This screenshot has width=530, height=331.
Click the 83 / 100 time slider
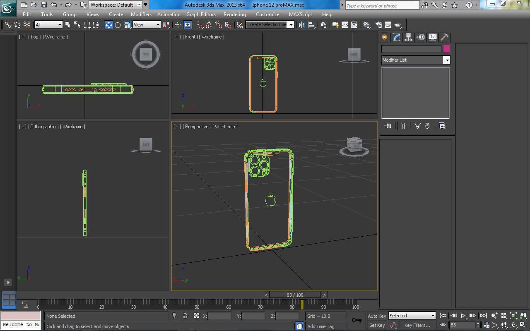[295, 295]
